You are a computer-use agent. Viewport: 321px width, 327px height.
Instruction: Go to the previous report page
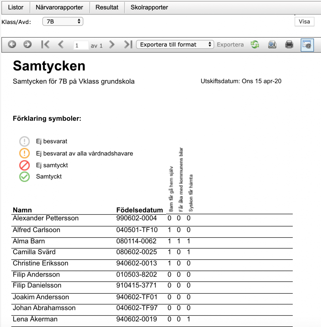61,44
